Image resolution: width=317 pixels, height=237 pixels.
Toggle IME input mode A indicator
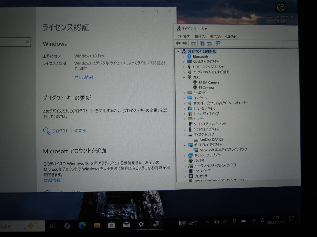tap(262, 220)
